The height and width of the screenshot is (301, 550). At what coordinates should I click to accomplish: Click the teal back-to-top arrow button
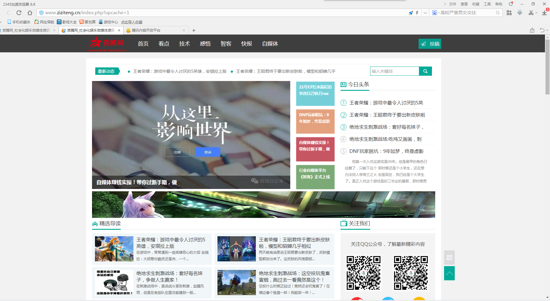pyautogui.click(x=449, y=273)
